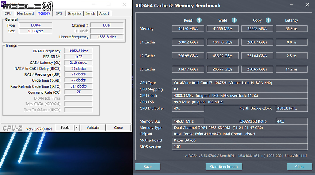Image resolution: width=315 pixels, height=175 pixels.
Task: Click the DRAM Frequency 1462.8 MHz field
Action: point(79,51)
